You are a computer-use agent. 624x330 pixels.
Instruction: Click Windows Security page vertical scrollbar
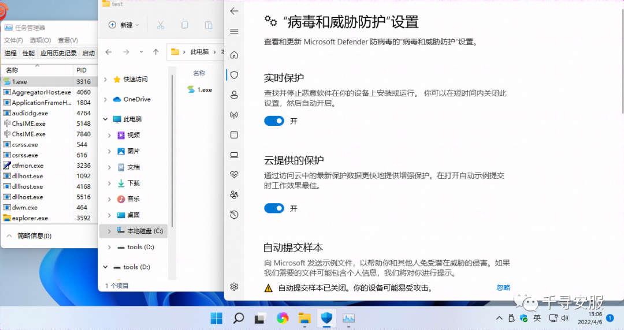point(622,61)
